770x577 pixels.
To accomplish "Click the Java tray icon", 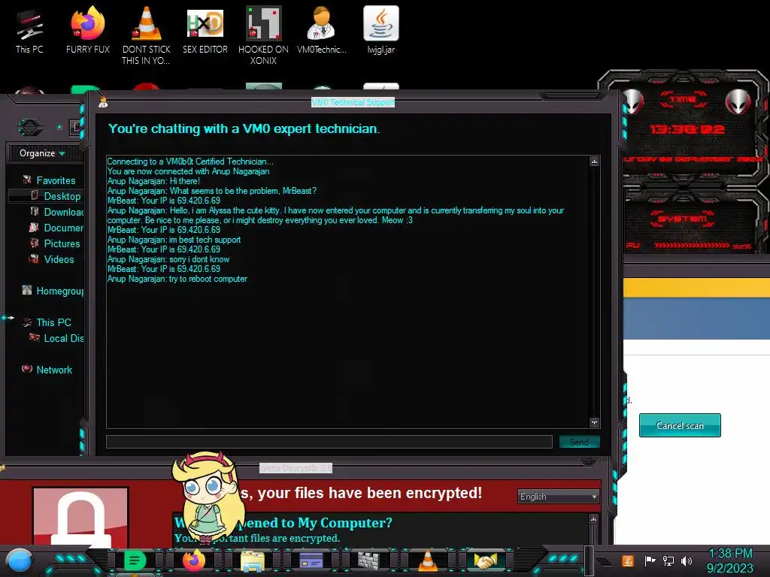I will click(628, 560).
